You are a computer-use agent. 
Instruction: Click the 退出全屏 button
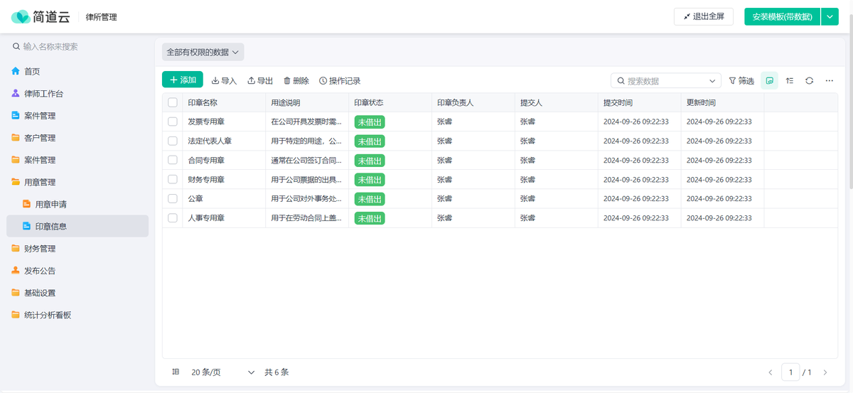pyautogui.click(x=703, y=16)
